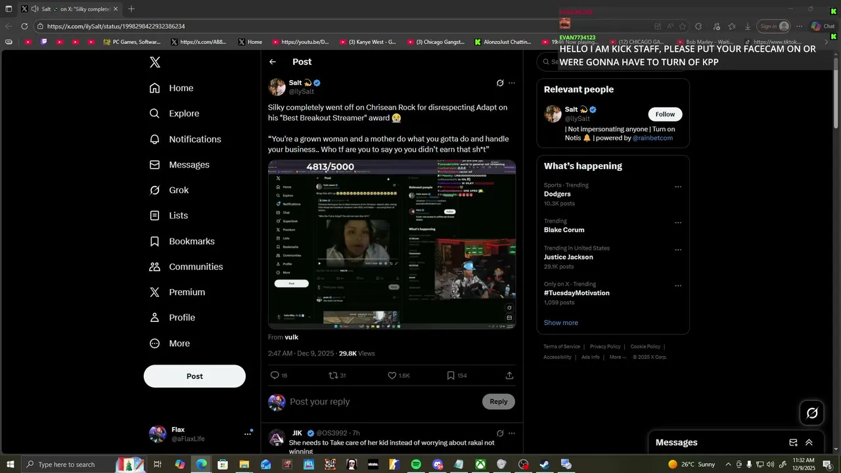
Task: Click the white Post button in the sidebar
Action: pyautogui.click(x=194, y=376)
